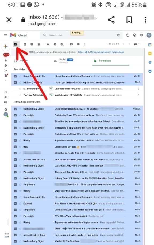Open Hangouts chat bubble icon in sidebar
This screenshot has width=154, height=245.
tap(6, 110)
